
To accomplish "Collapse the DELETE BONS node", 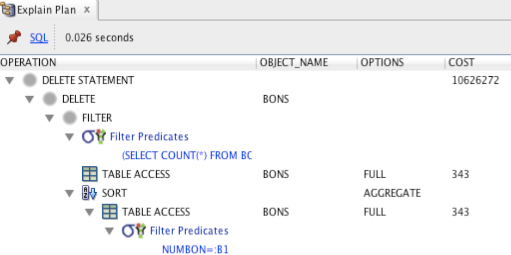I will [x=30, y=99].
